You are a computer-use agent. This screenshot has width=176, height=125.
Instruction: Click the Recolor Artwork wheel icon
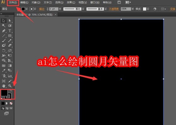(155, 9)
